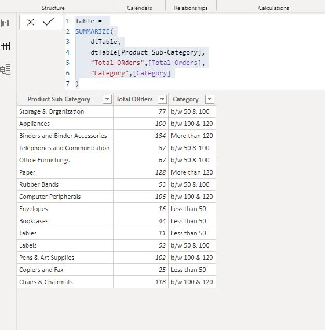Image resolution: width=325 pixels, height=330 pixels.
Task: Select the Tables cell
Action: click(x=65, y=233)
